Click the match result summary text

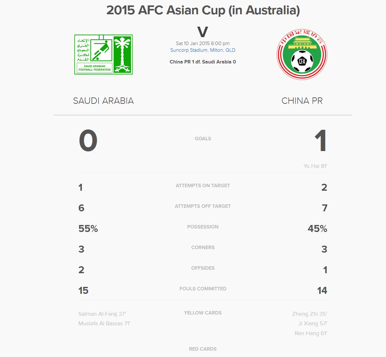(203, 62)
